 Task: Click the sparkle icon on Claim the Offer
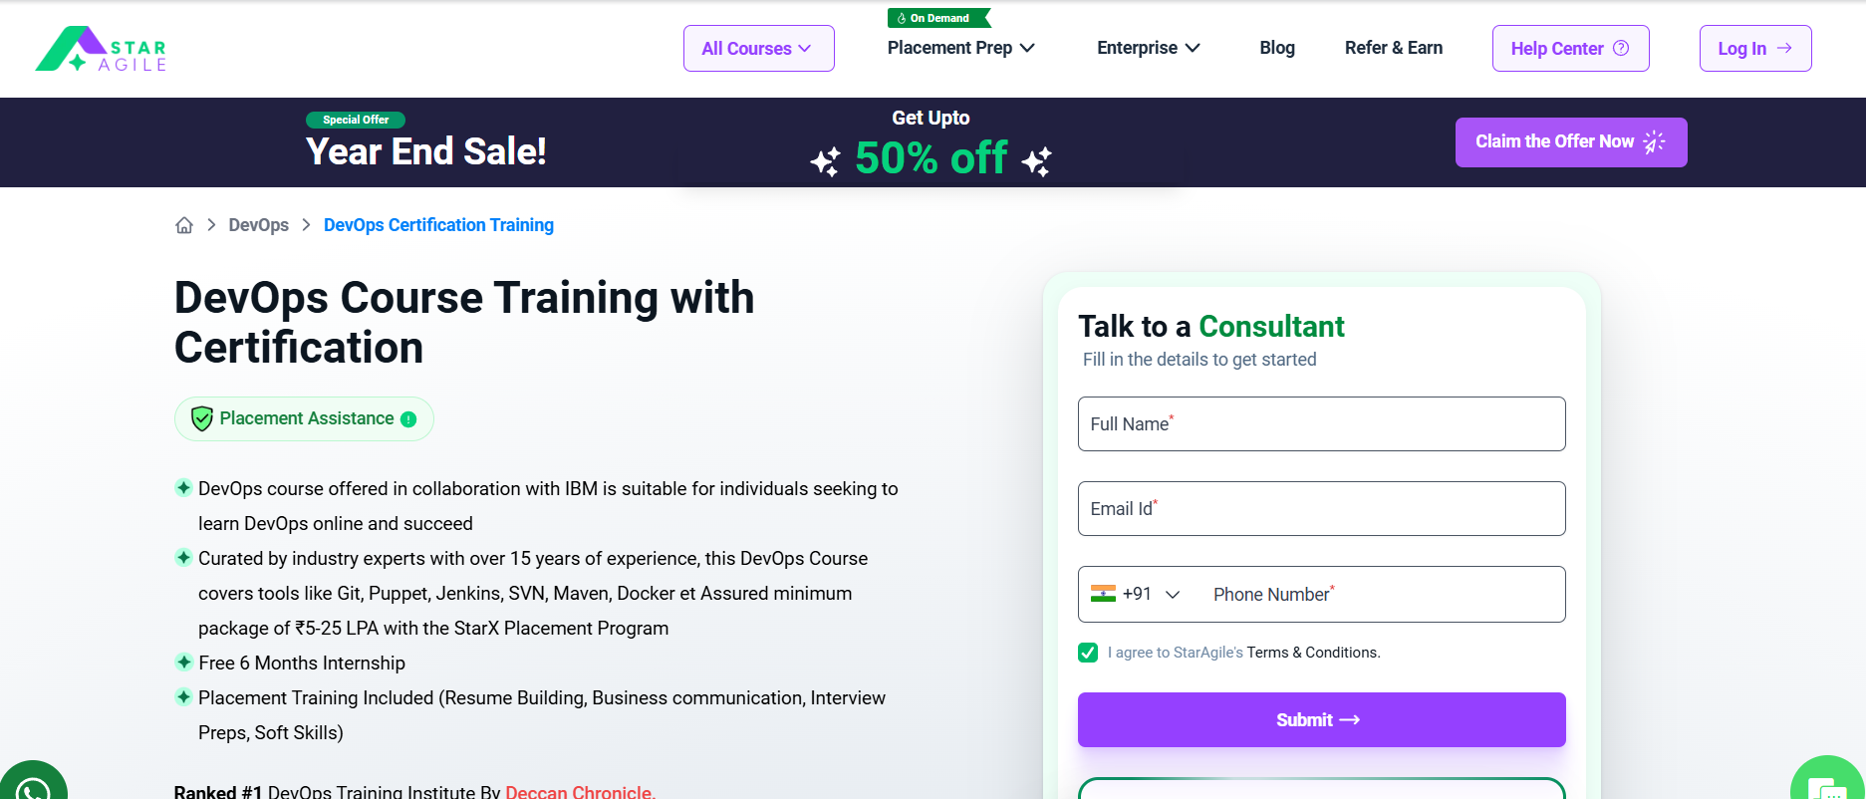pyautogui.click(x=1654, y=142)
